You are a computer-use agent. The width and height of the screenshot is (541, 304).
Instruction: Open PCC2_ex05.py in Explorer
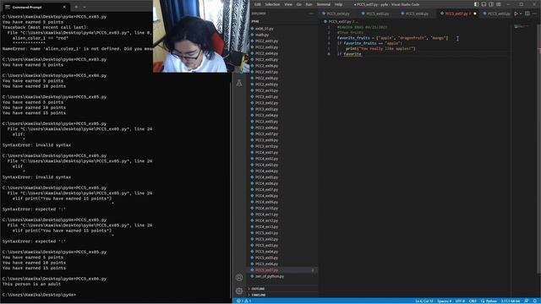[x=266, y=60]
